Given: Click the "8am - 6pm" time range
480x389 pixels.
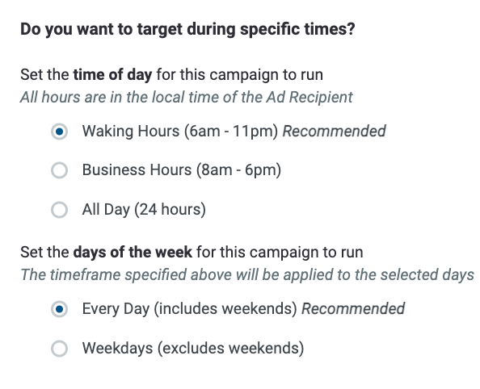Looking at the screenshot, I should (238, 170).
